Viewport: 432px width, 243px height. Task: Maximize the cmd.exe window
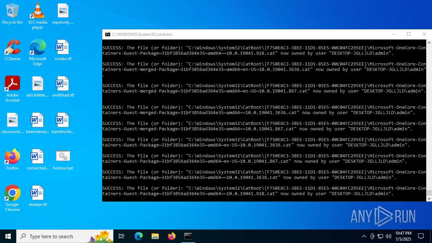[x=409, y=34]
